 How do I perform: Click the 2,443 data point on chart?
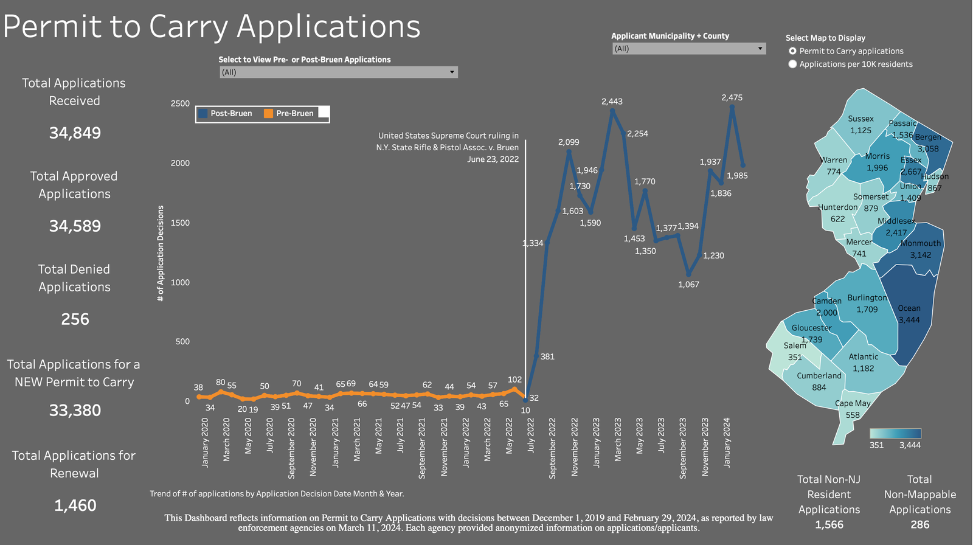click(612, 111)
